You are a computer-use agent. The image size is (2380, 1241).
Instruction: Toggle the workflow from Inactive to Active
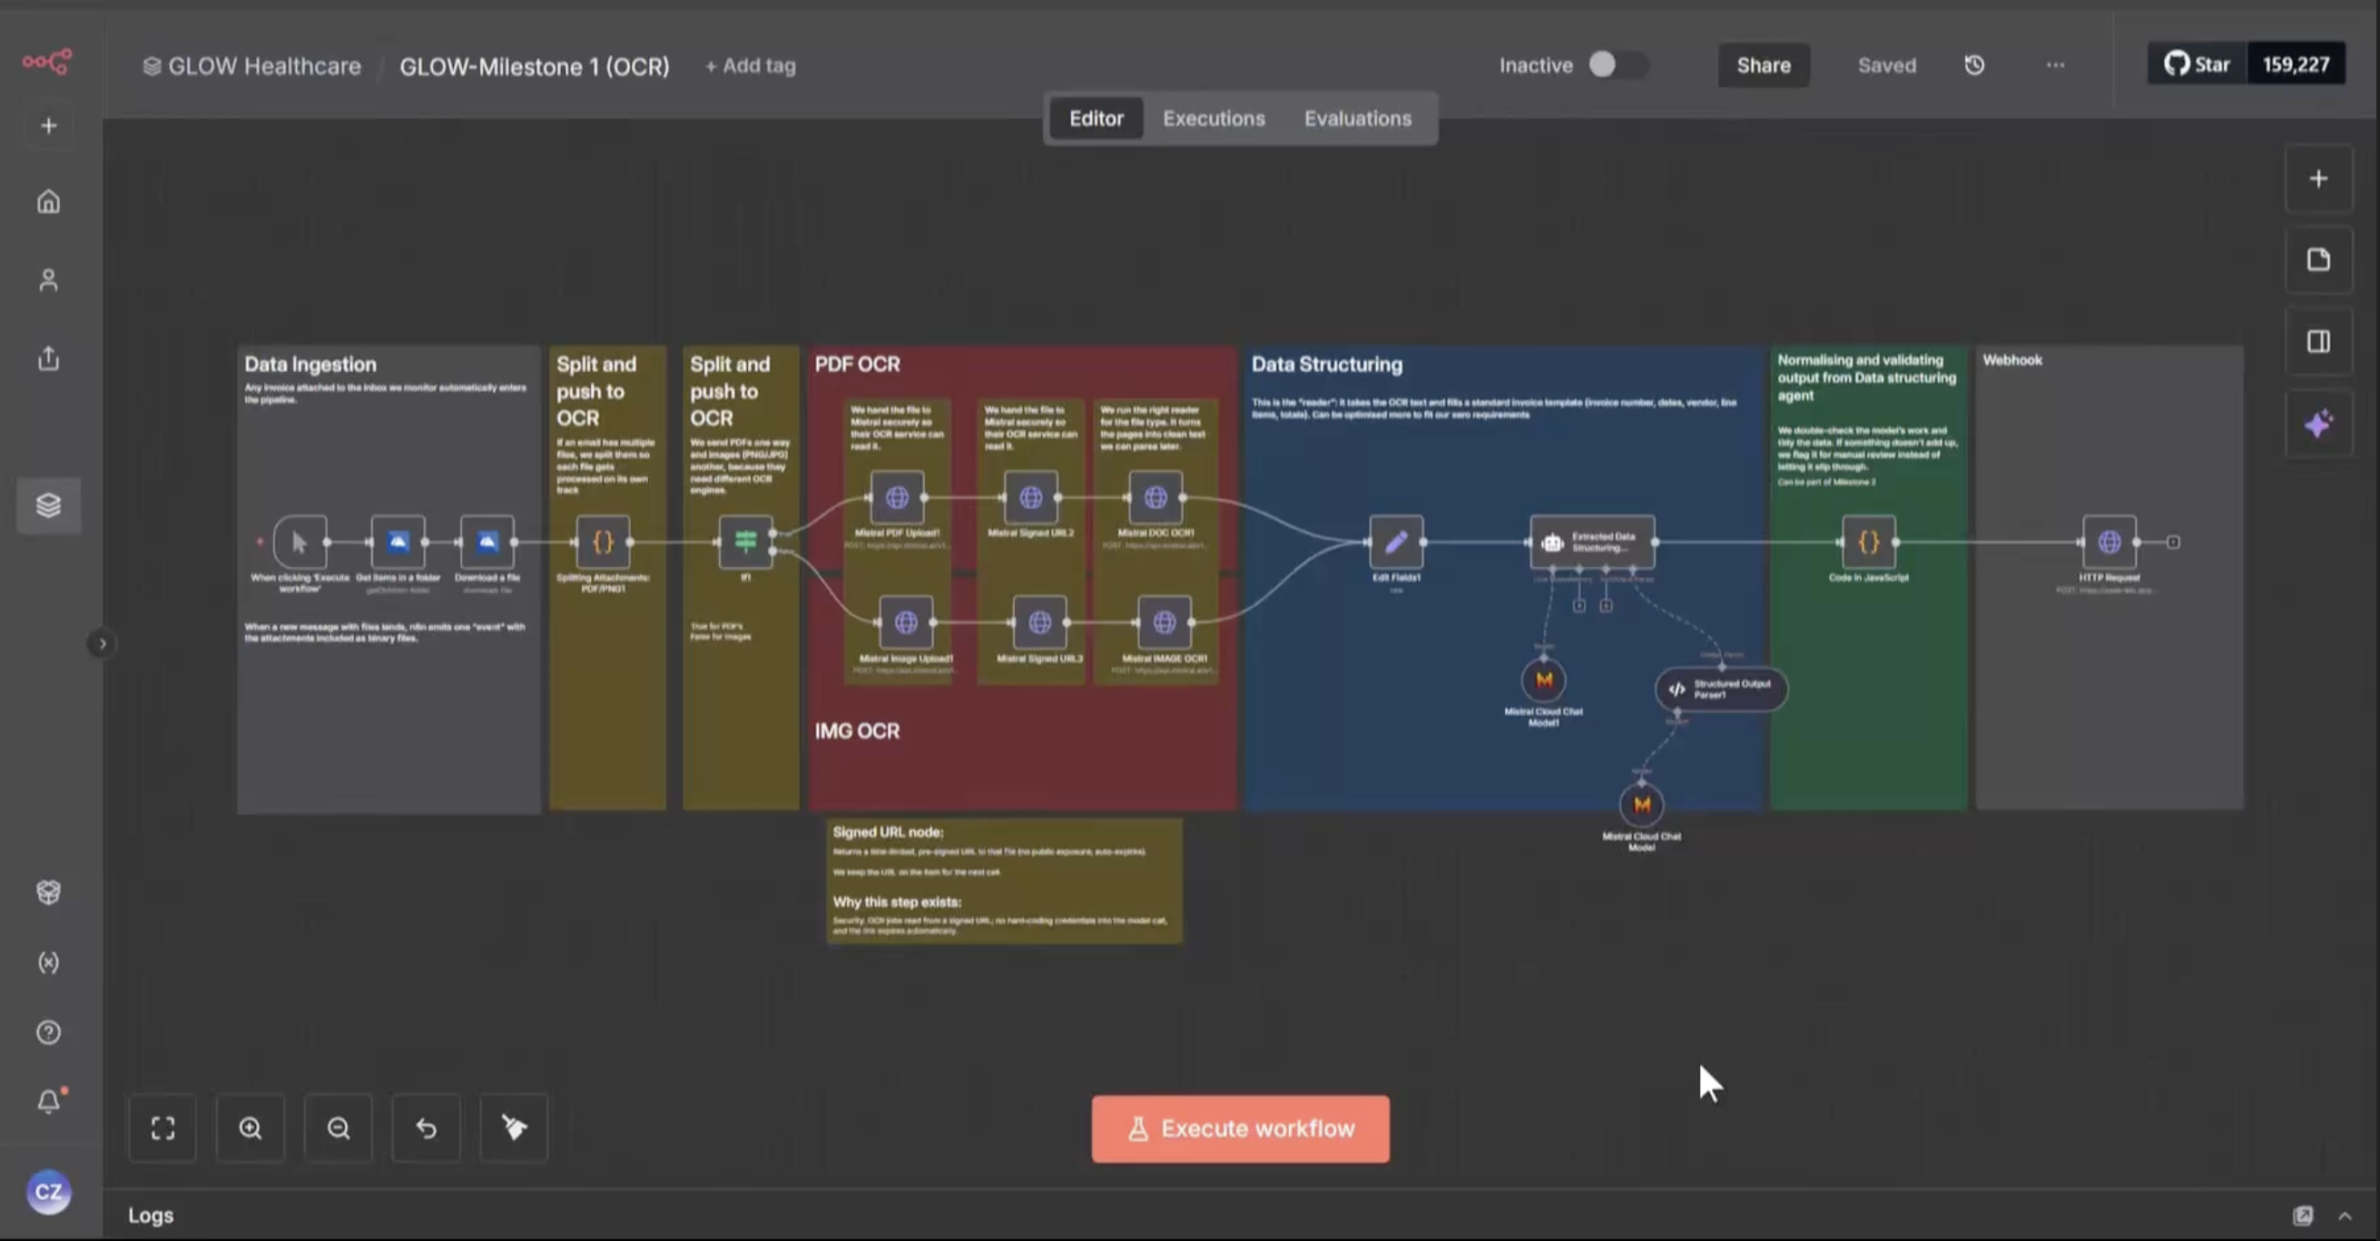click(1617, 64)
